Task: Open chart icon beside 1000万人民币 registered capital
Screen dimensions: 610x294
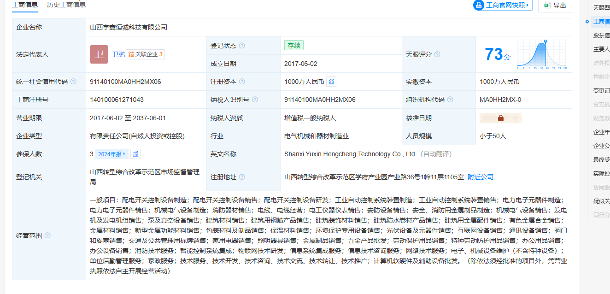Action: [x=331, y=82]
